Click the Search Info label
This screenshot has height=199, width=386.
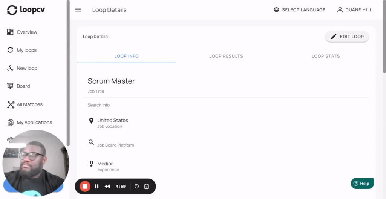pos(99,105)
